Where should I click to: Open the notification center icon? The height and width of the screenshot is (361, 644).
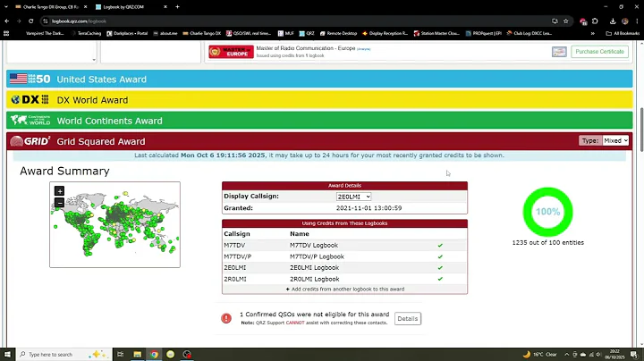tap(634, 354)
